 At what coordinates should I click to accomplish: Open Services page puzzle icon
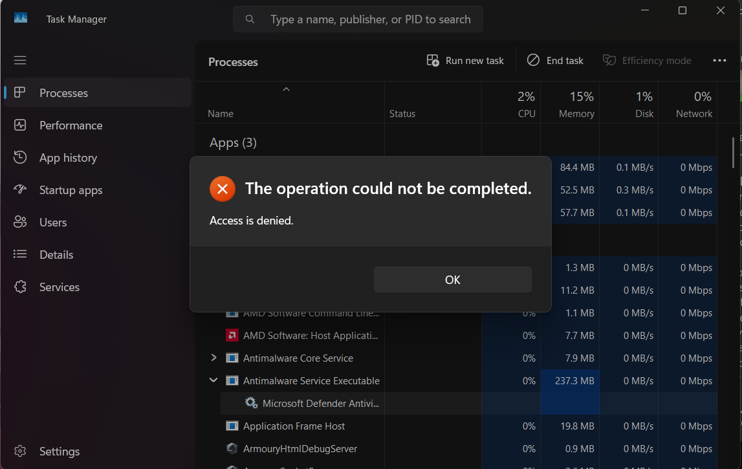coord(20,287)
